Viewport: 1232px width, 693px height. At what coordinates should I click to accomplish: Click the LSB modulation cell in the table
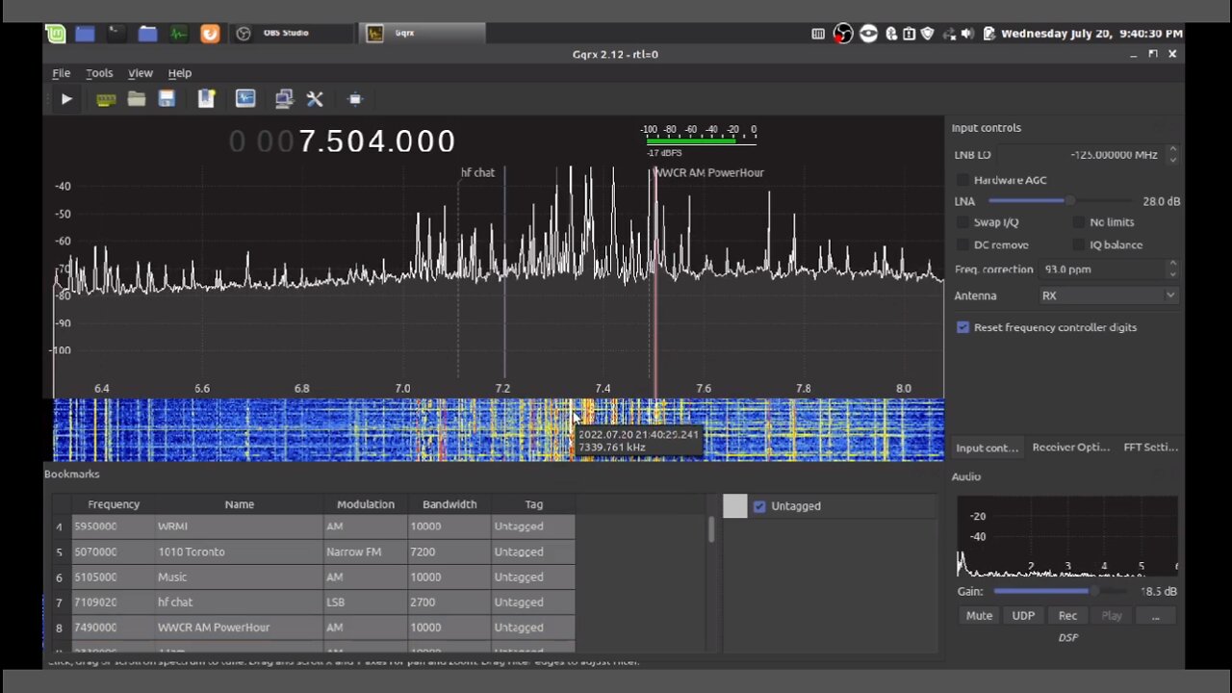(366, 602)
